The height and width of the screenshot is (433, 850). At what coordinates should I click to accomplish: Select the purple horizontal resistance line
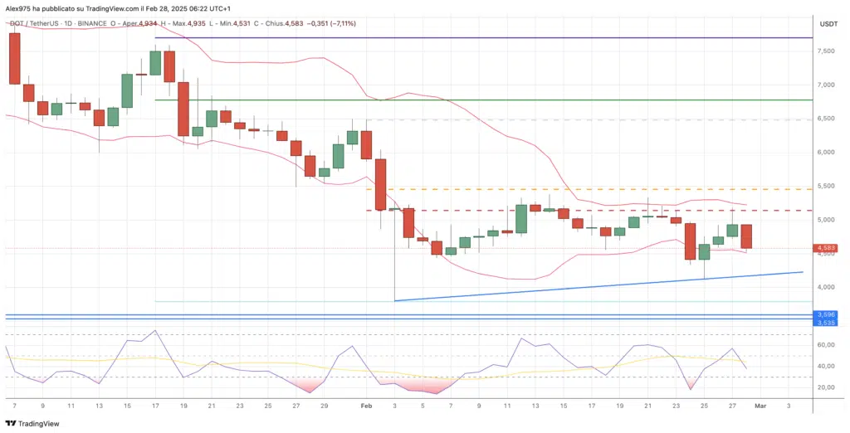click(x=498, y=37)
